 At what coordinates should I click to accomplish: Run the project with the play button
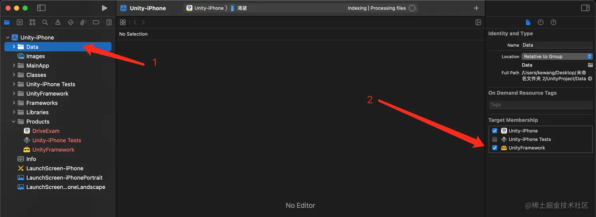click(104, 8)
